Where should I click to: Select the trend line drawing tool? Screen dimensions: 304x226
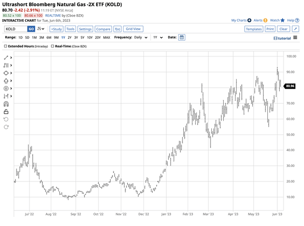6,58
